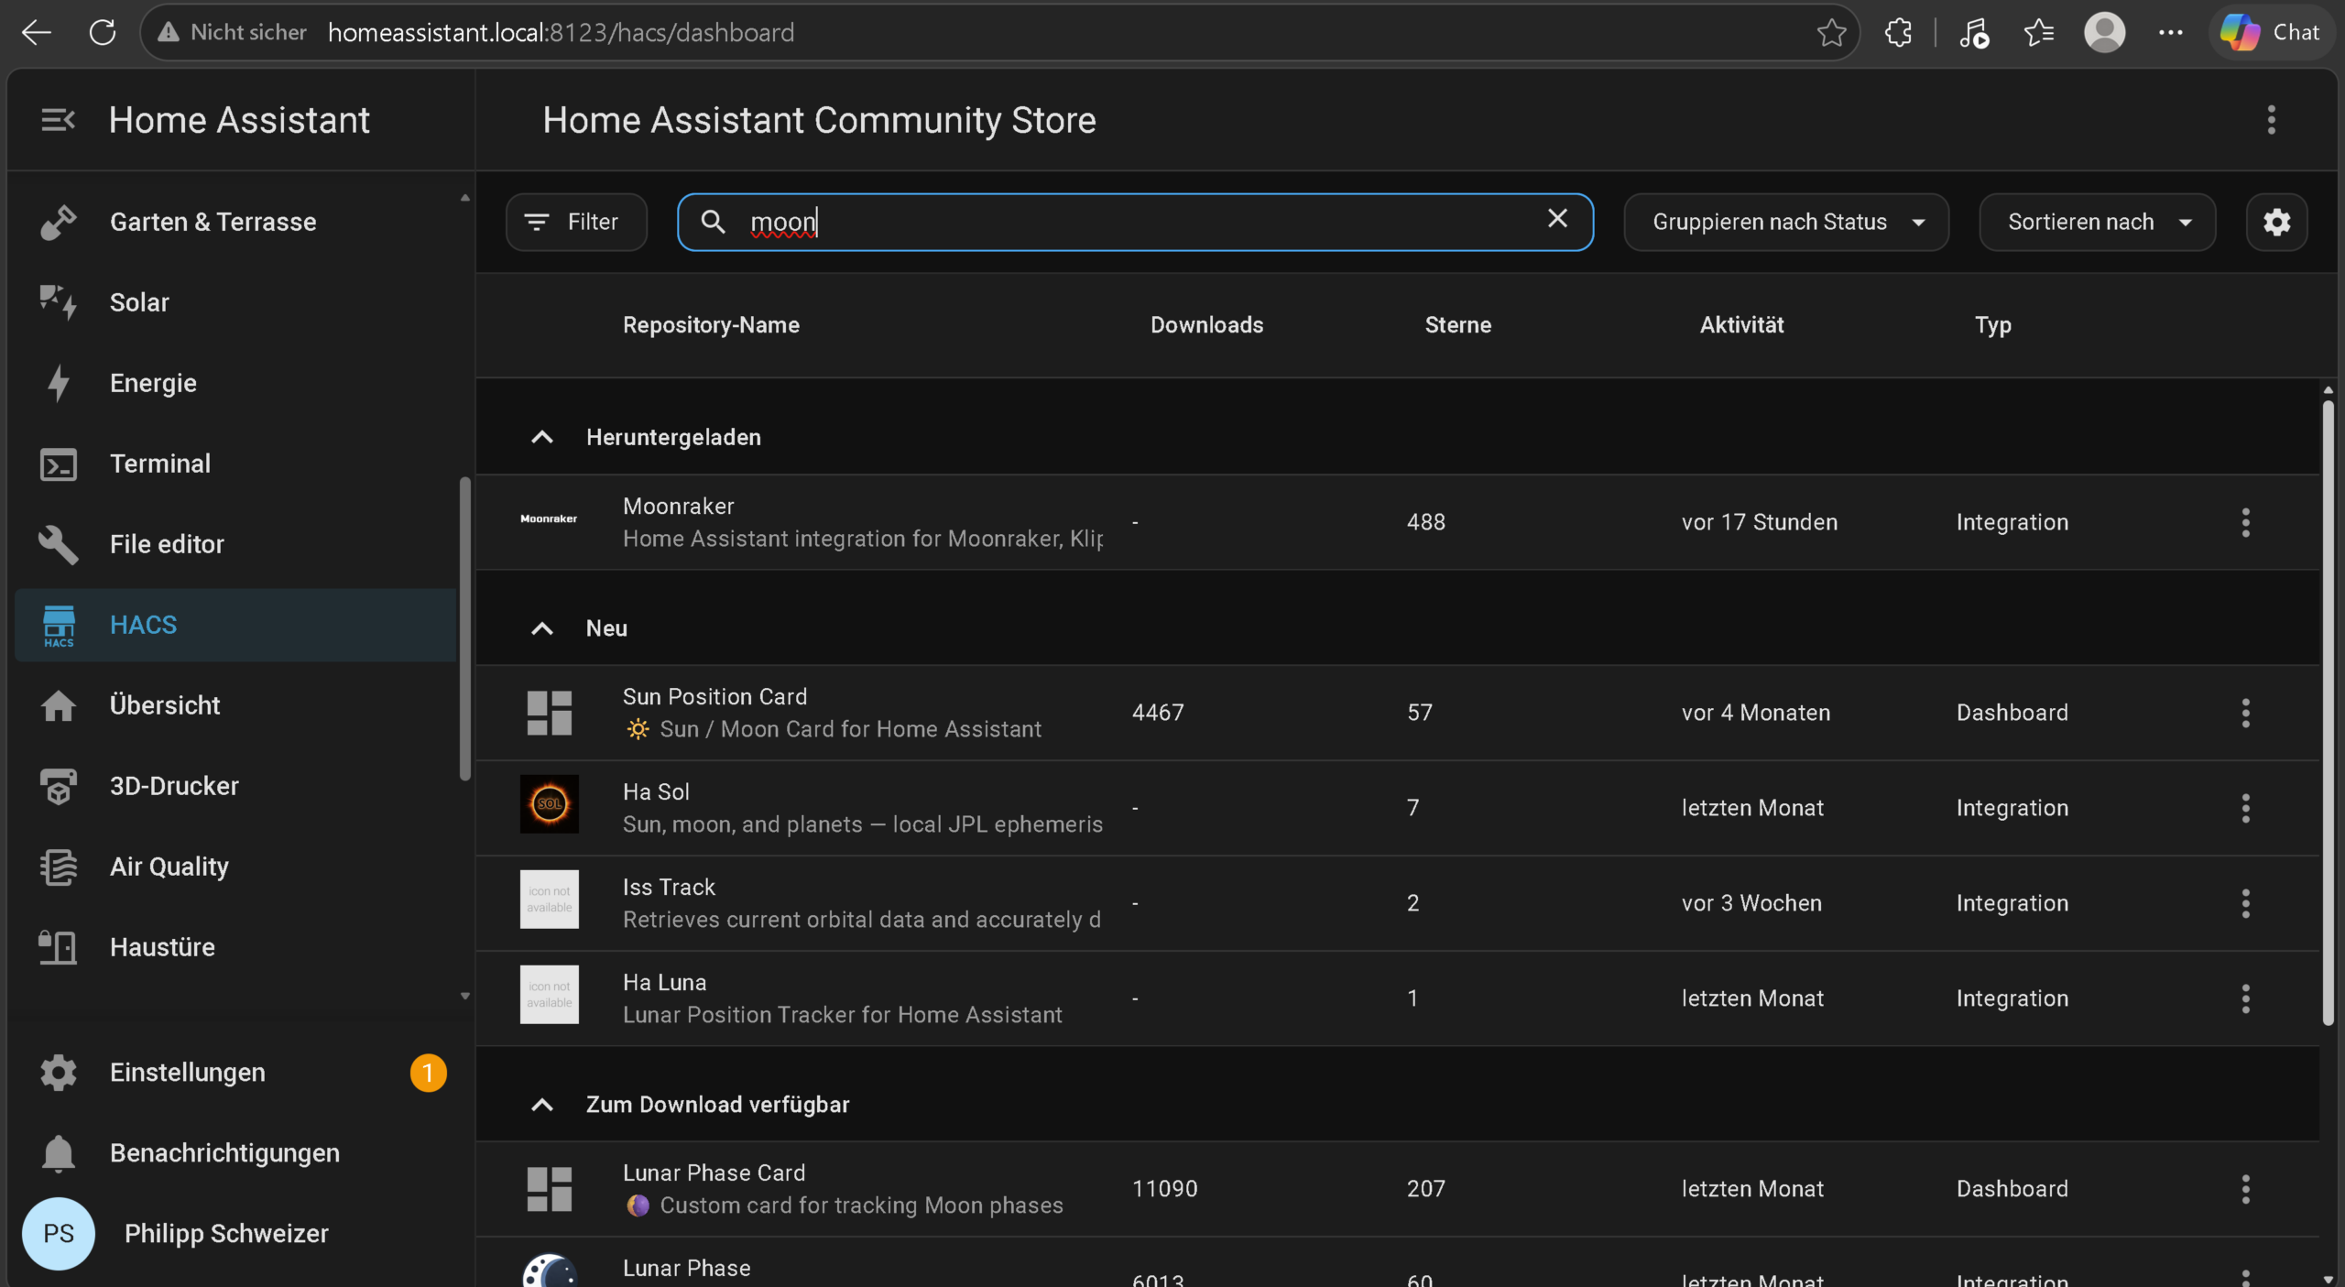2345x1287 pixels.
Task: Open the Iss Track row three-dot menu
Action: point(2246,903)
